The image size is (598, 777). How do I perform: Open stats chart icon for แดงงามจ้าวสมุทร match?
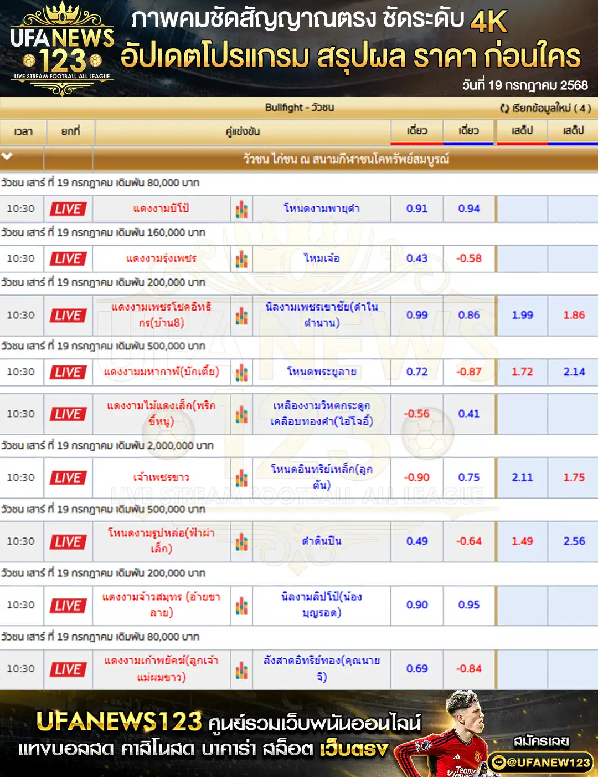click(x=241, y=606)
